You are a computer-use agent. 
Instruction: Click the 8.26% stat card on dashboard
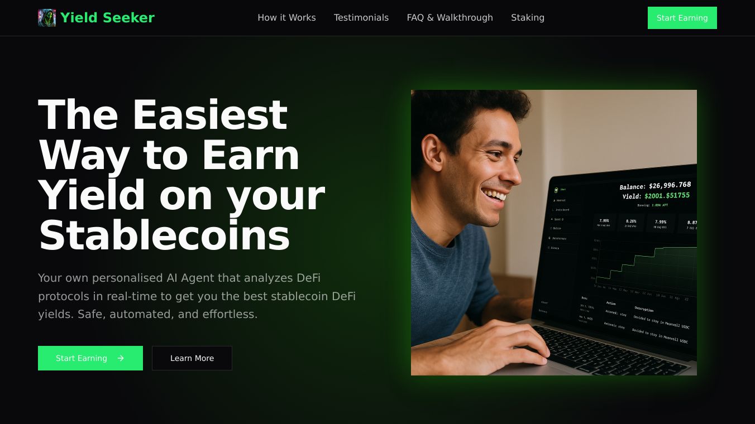pyautogui.click(x=630, y=223)
